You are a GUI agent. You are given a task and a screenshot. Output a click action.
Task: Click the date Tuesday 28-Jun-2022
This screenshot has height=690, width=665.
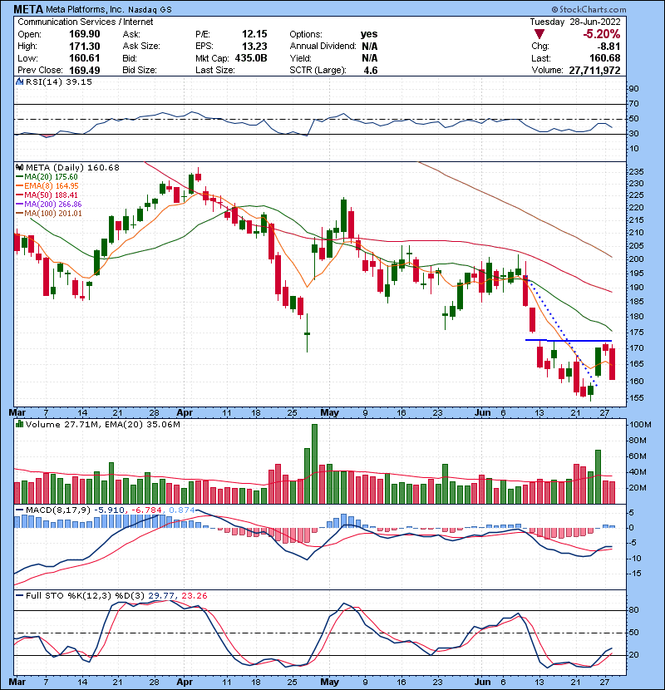coord(575,22)
